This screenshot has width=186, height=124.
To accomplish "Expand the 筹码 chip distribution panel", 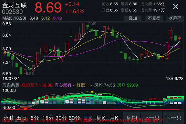I will (175, 18).
